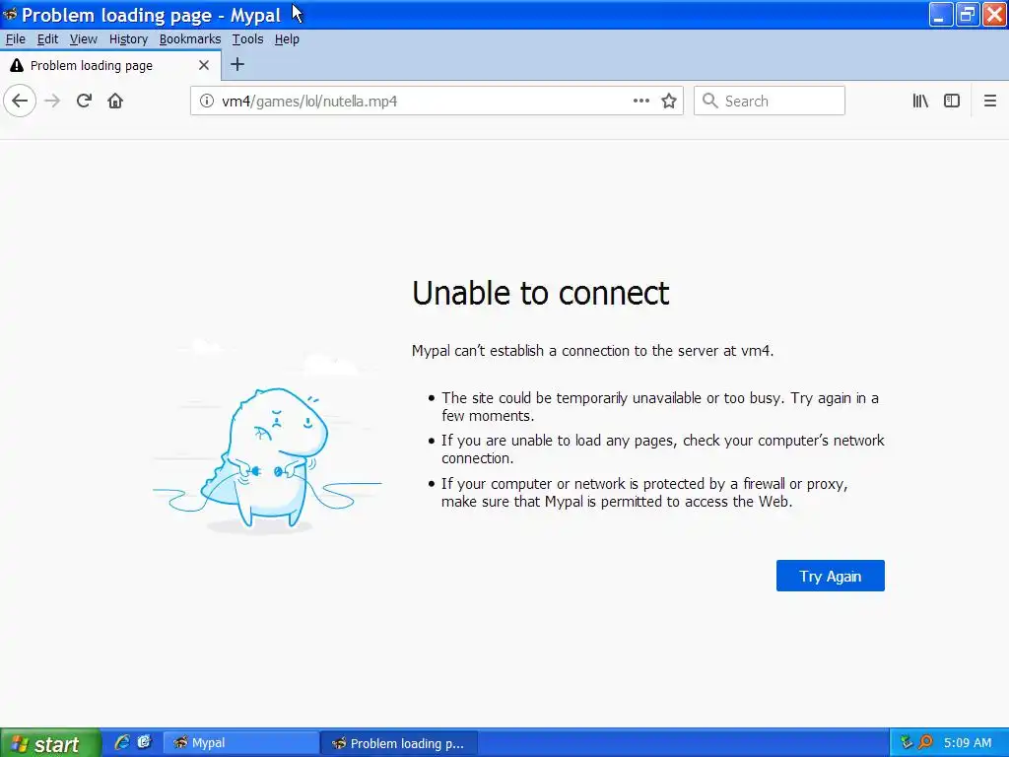Click the 'can't establish a connection' message

coord(592,351)
